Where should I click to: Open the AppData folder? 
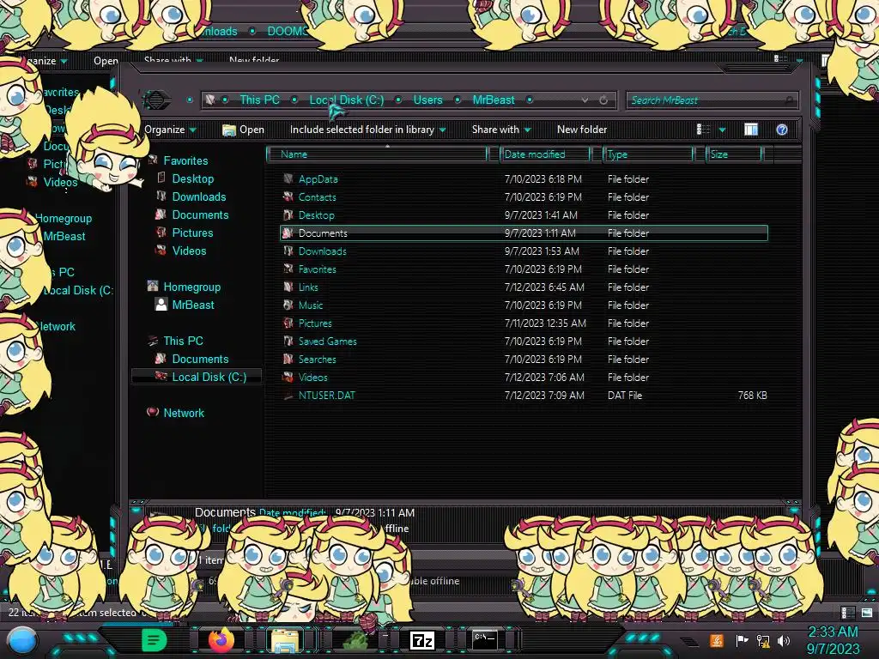pos(318,179)
